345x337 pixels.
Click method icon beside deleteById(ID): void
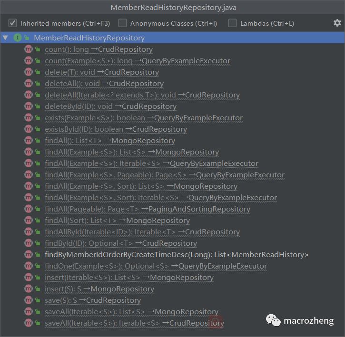(29, 106)
